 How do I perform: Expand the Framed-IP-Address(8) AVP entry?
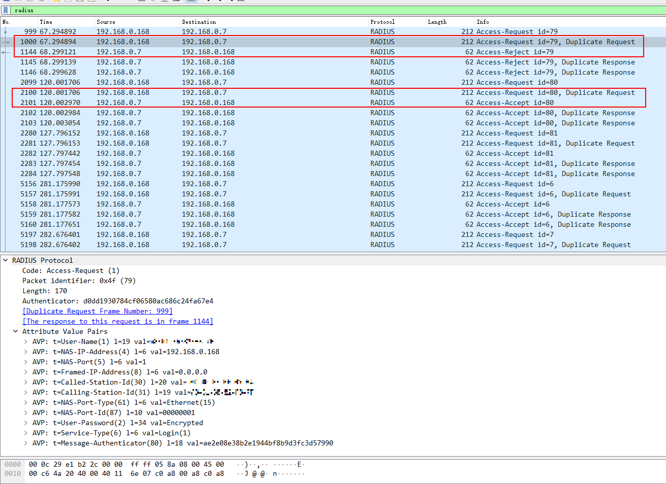coord(26,372)
